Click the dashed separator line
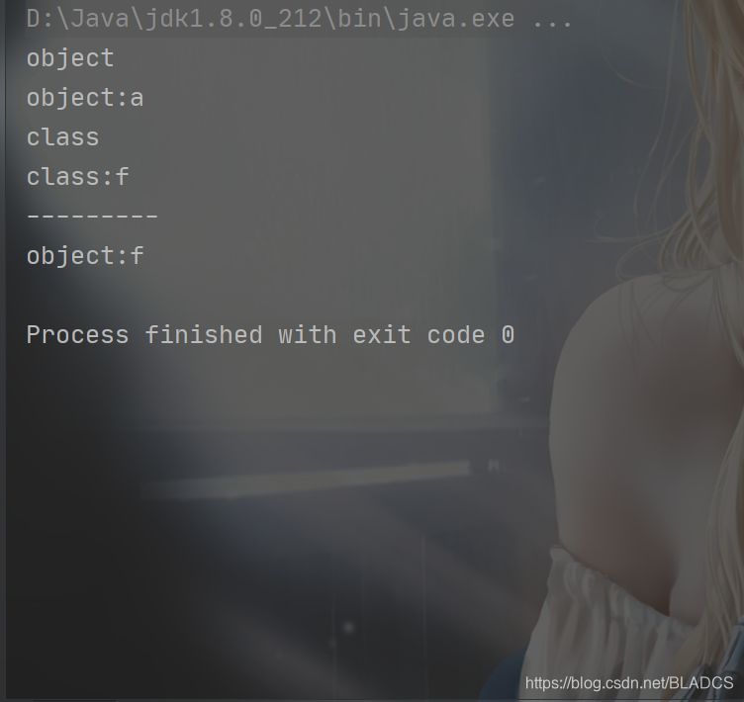The height and width of the screenshot is (702, 744). 92,216
